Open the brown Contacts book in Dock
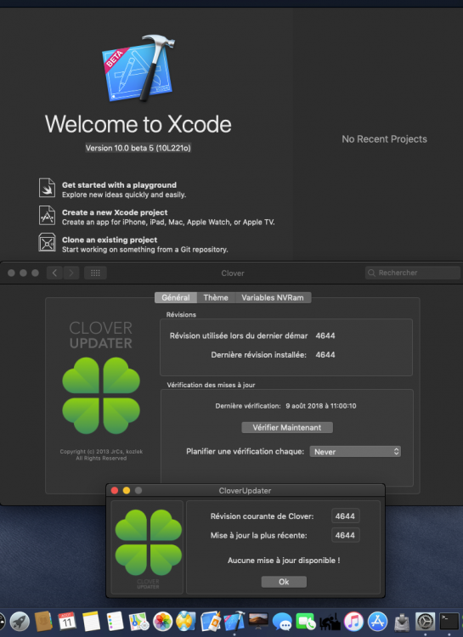 coord(43,622)
